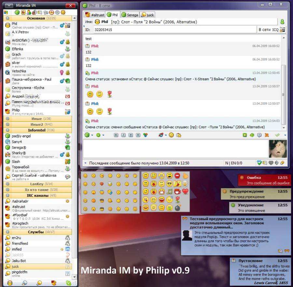Open the green flower protocol menu in chat toolbar
The height and width of the screenshot is (287, 293).
[x=89, y=135]
